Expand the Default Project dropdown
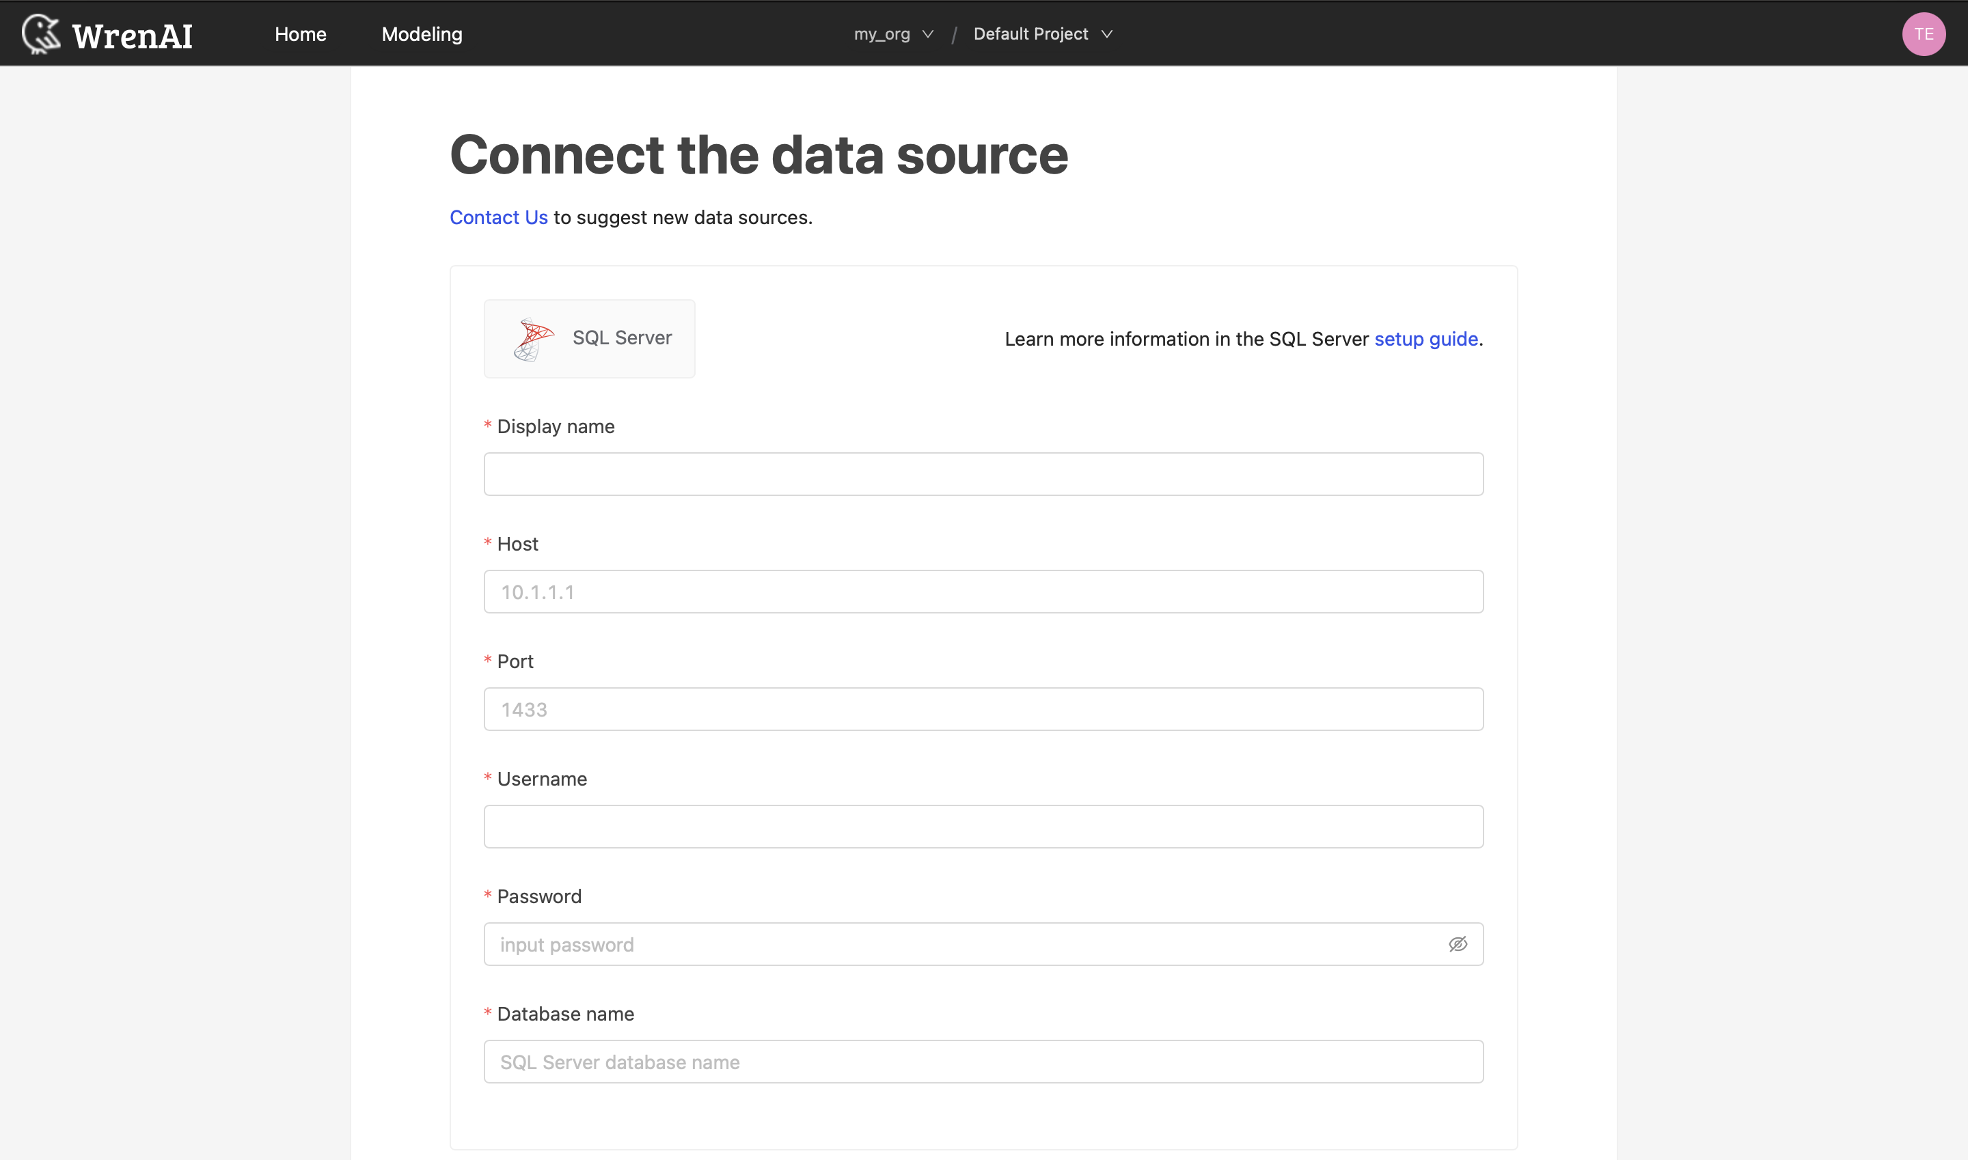 click(x=1043, y=34)
